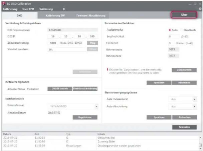203x151 pixels.
Task: Select the log row 'Gelöschtes Bild'
Action: (x=101, y=138)
